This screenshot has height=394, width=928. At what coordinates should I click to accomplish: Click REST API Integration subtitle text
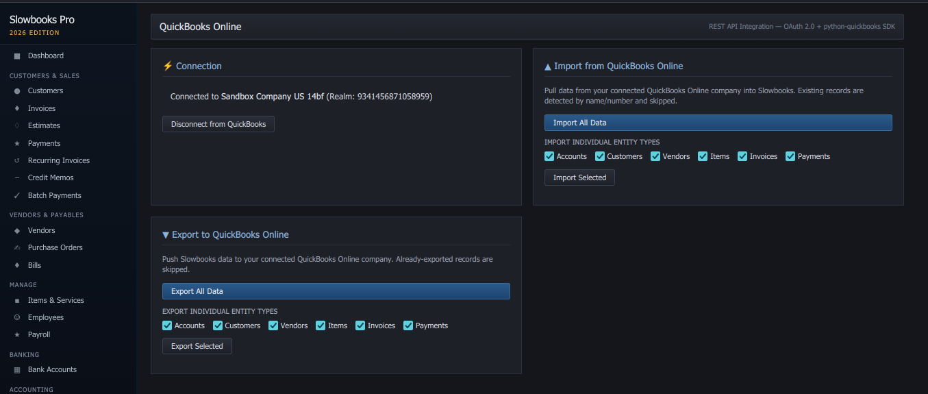coord(801,27)
